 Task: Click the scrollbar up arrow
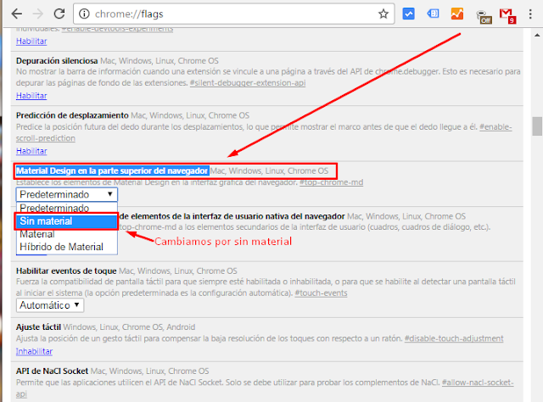(537, 35)
